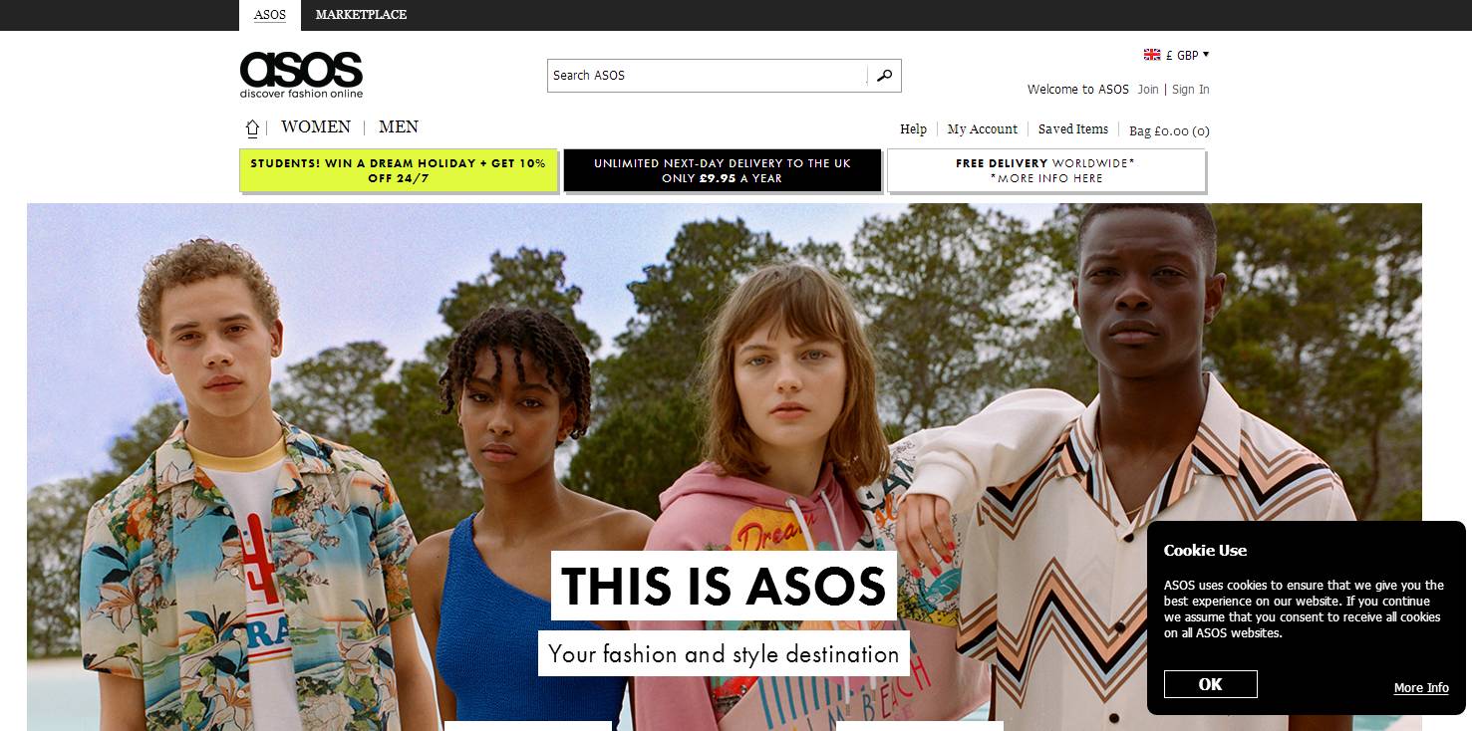Open the Help link
This screenshot has width=1472, height=731.
[913, 129]
